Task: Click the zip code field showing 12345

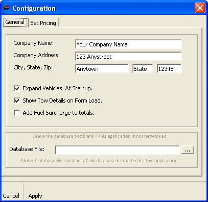Action: point(169,69)
